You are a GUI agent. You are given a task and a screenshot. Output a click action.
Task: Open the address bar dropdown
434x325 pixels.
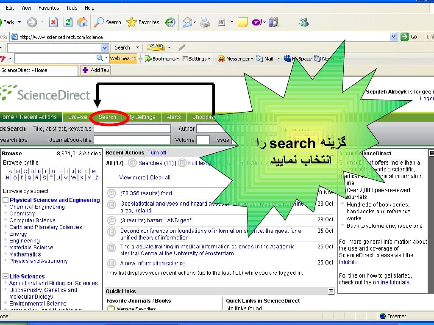394,36
